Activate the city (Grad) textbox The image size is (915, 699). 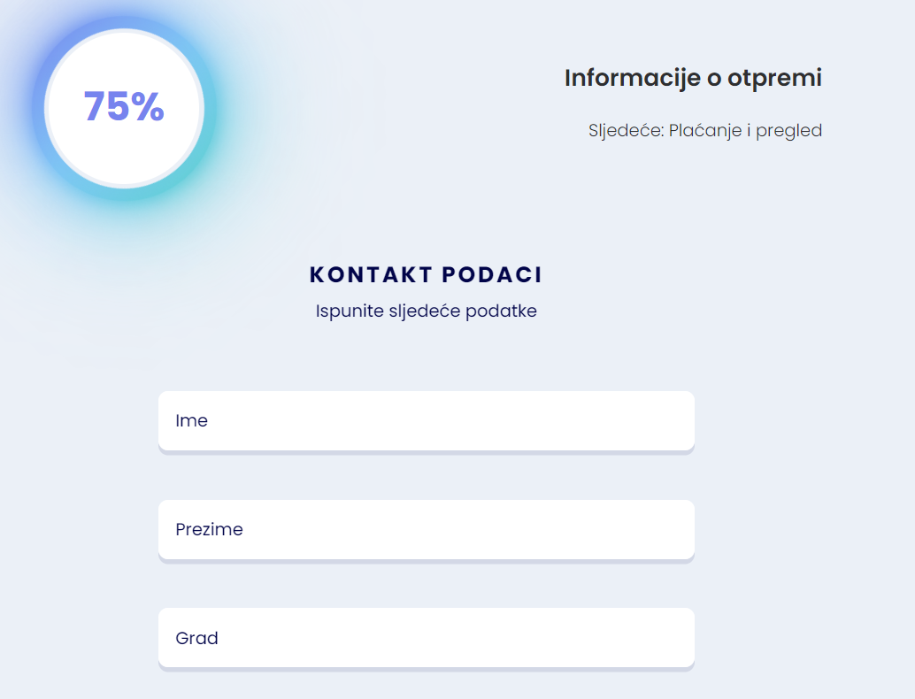(426, 638)
